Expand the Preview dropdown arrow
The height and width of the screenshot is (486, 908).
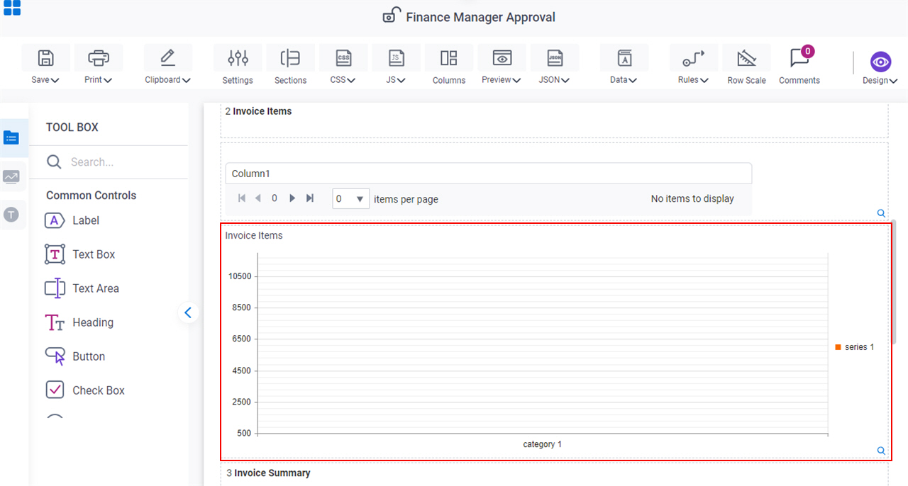[517, 81]
